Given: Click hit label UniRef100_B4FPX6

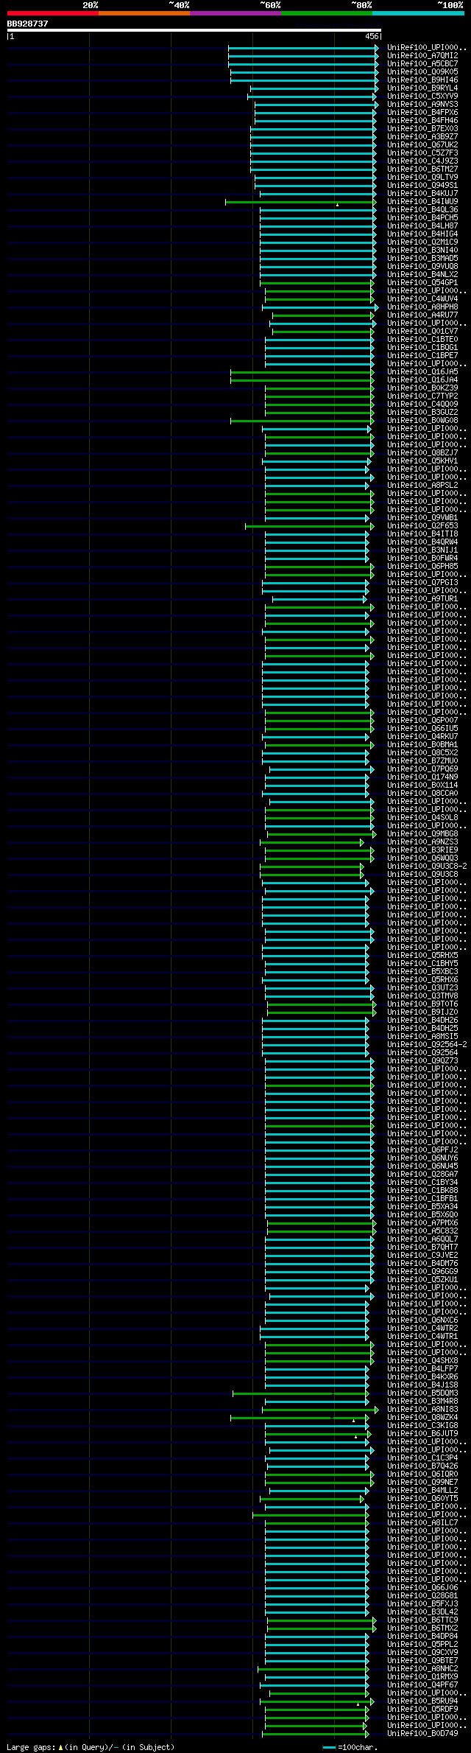Looking at the screenshot, I should pos(422,113).
